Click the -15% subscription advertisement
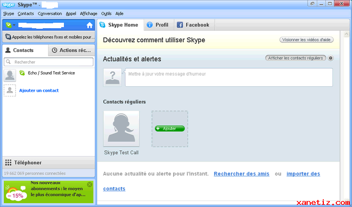 pyautogui.click(x=49, y=192)
